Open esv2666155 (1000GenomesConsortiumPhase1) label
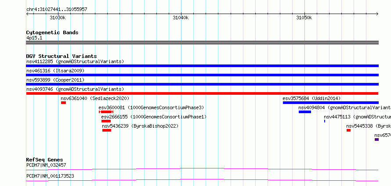 tap(154, 117)
